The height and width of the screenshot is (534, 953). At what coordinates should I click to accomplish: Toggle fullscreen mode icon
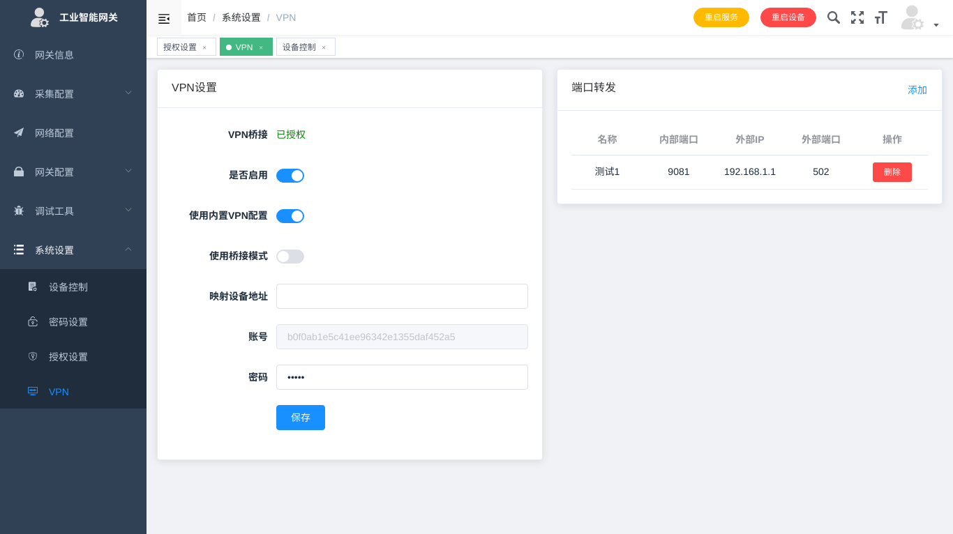pos(857,17)
